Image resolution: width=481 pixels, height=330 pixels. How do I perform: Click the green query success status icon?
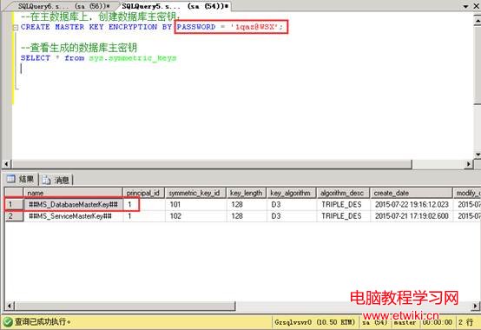8,322
